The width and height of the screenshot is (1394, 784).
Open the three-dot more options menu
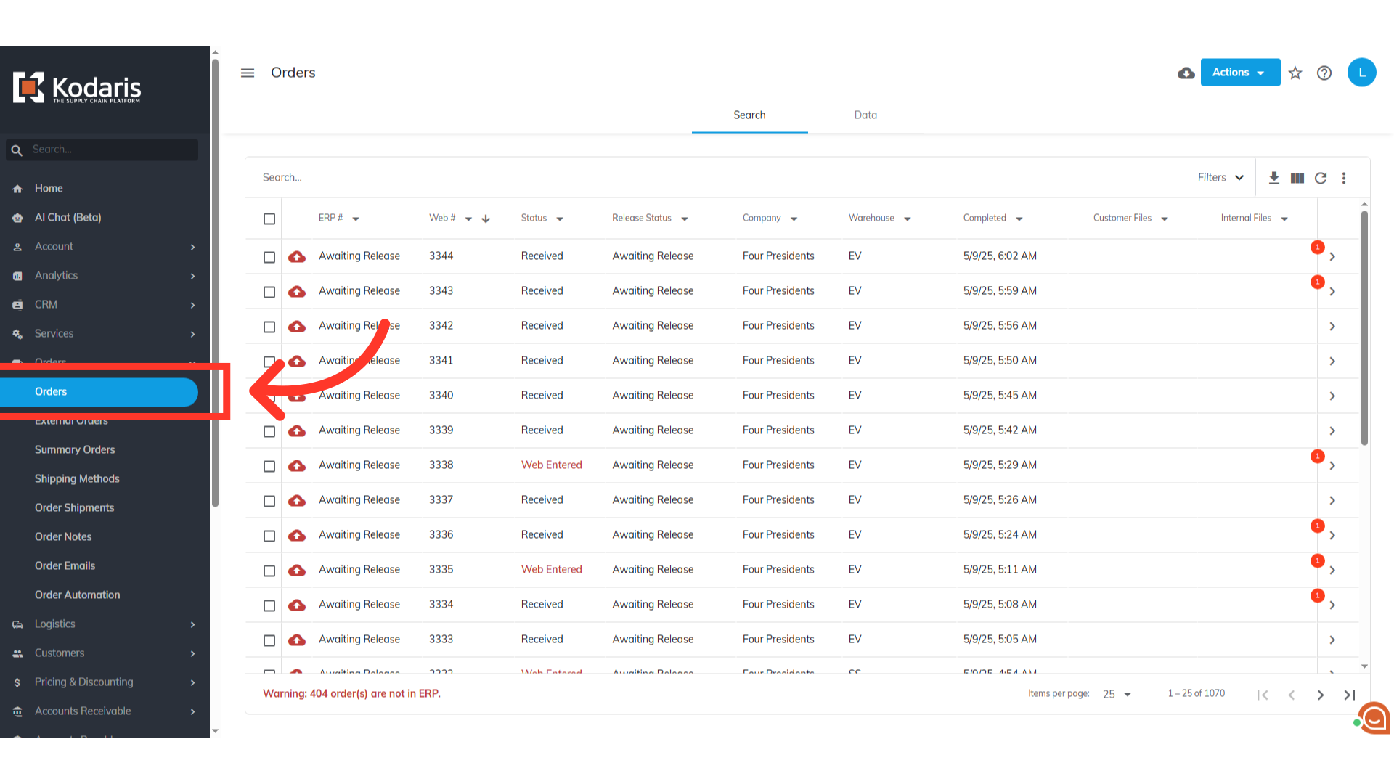(x=1344, y=178)
